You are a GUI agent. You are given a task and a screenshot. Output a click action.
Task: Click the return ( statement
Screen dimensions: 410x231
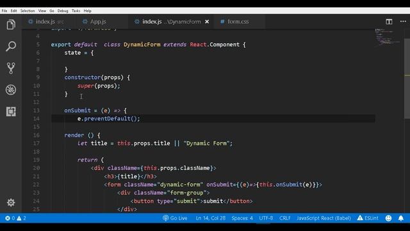(x=90, y=160)
